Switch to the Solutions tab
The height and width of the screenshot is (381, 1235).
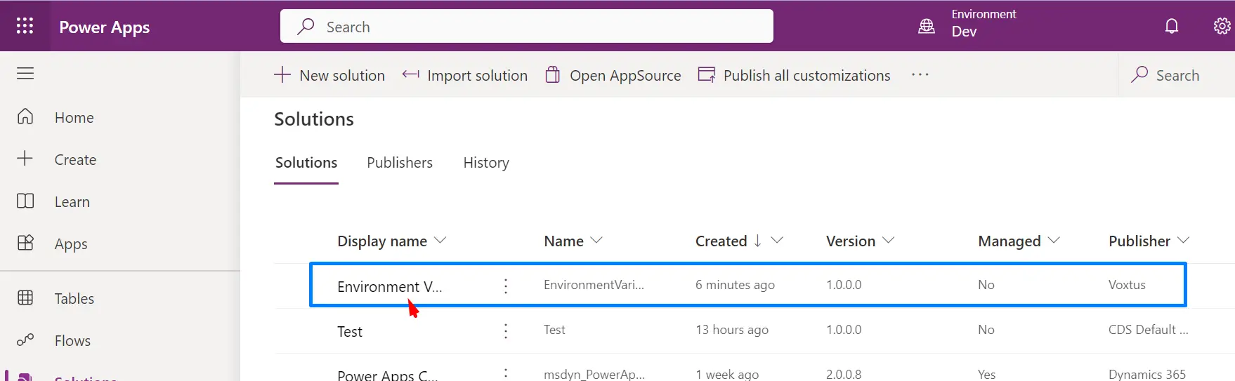306,163
